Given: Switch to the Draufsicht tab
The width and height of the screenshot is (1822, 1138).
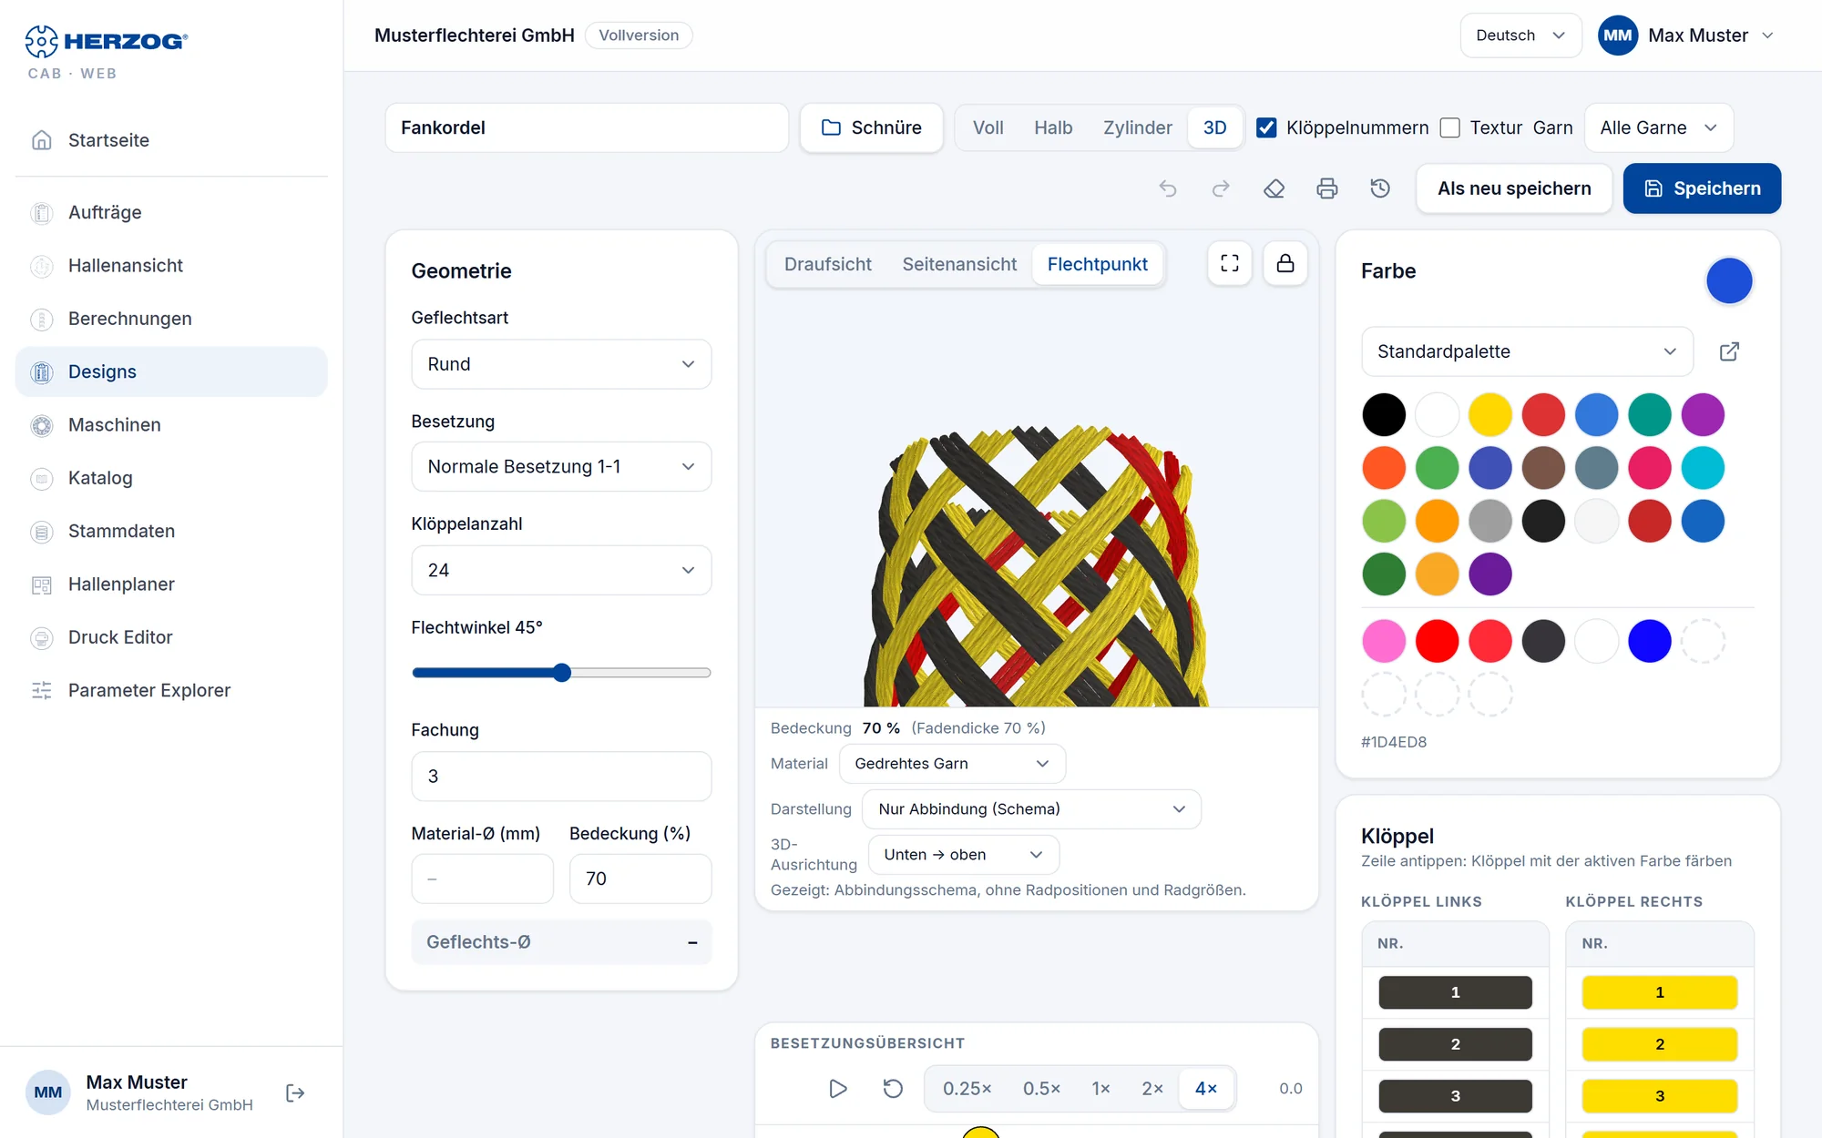Looking at the screenshot, I should 827,264.
